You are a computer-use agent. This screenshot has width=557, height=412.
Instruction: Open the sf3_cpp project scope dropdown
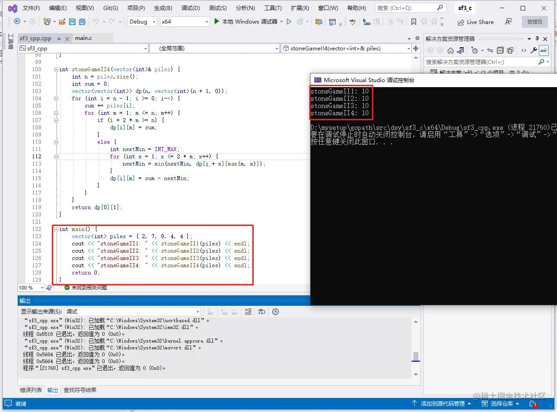(x=83, y=48)
